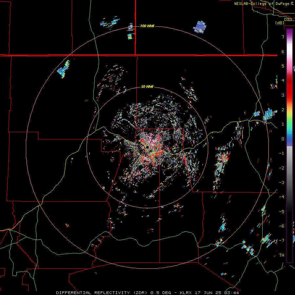Click the -4 value on the color scale

pyautogui.click(x=282, y=197)
